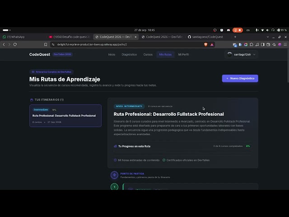289x217 pixels.
Task: Click the clock icon beside 94 horas
Action: 115,160
